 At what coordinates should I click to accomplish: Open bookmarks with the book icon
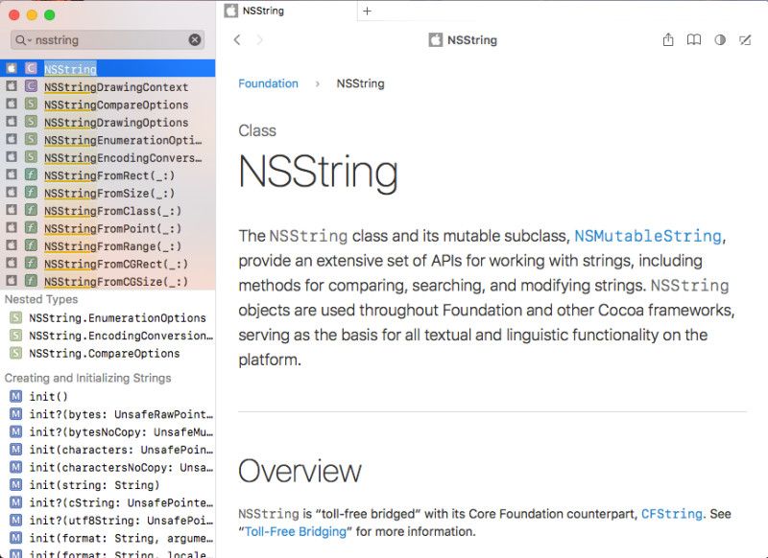pos(694,40)
